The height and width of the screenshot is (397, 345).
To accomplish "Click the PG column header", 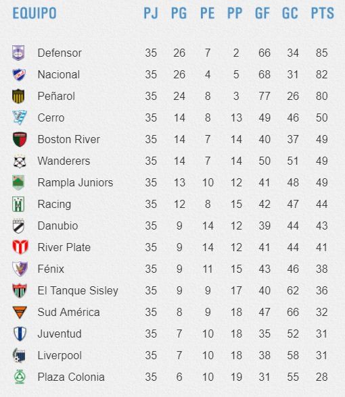I will 179,14.
